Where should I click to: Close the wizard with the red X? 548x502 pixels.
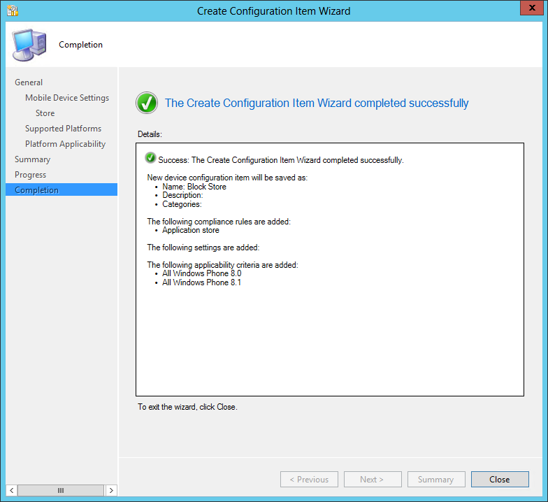tap(532, 8)
